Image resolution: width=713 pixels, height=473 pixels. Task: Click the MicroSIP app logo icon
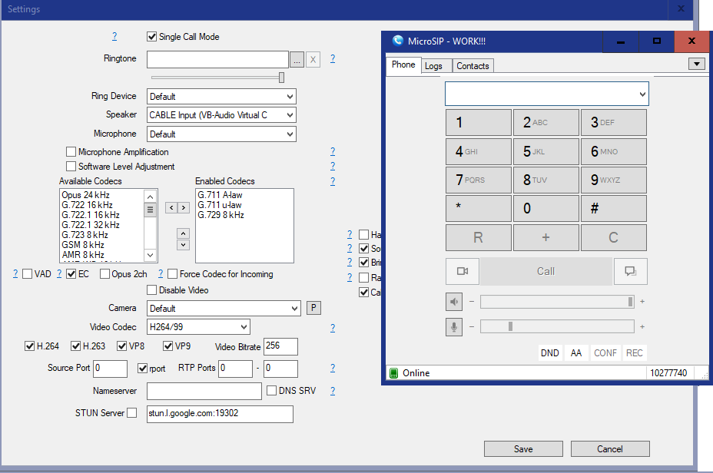[398, 41]
